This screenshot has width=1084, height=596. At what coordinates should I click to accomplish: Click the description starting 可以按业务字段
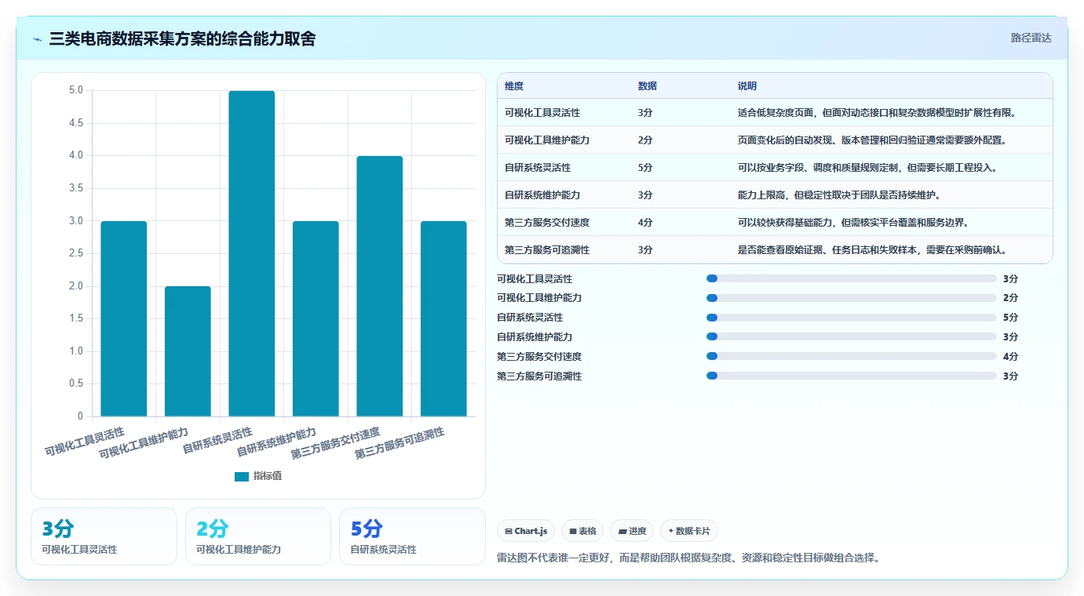867,168
